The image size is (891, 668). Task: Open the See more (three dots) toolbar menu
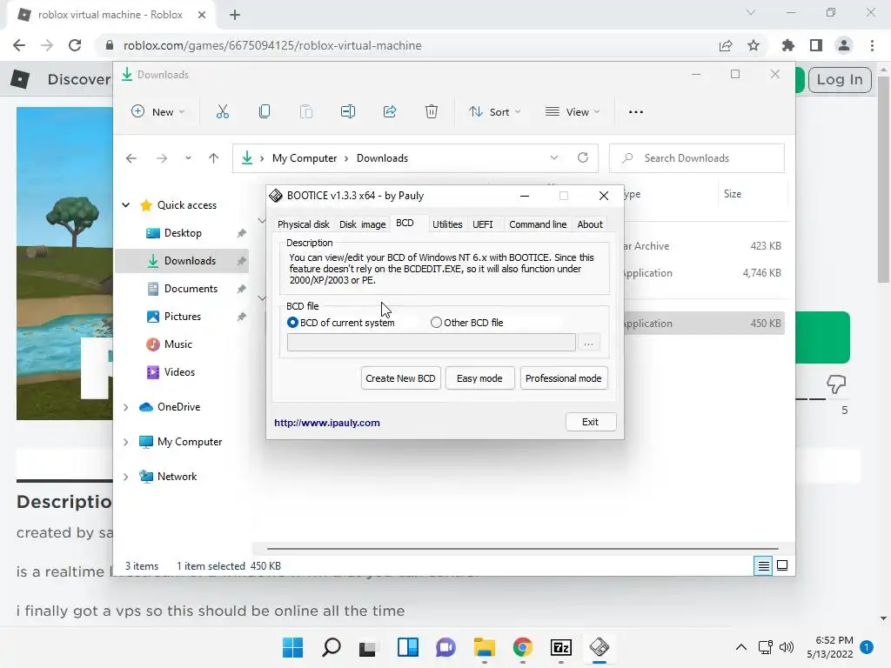[636, 112]
